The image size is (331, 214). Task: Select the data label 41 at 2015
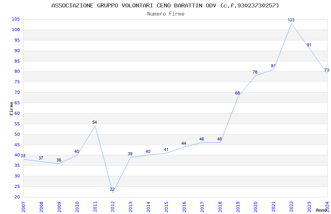point(166,149)
